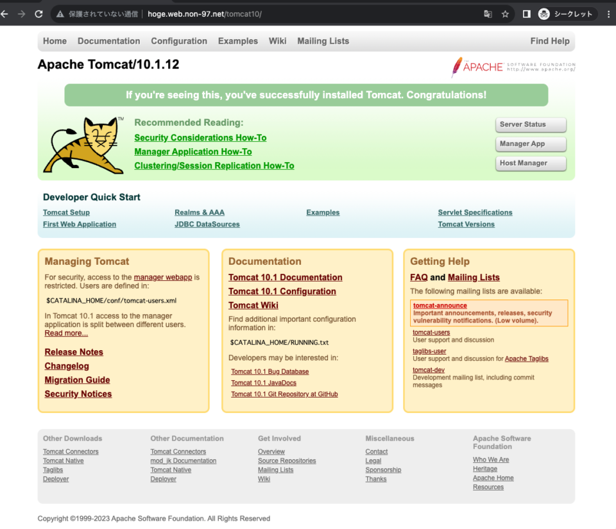Select Documentation in the navigation bar
The width and height of the screenshot is (616, 529).
[x=108, y=40]
